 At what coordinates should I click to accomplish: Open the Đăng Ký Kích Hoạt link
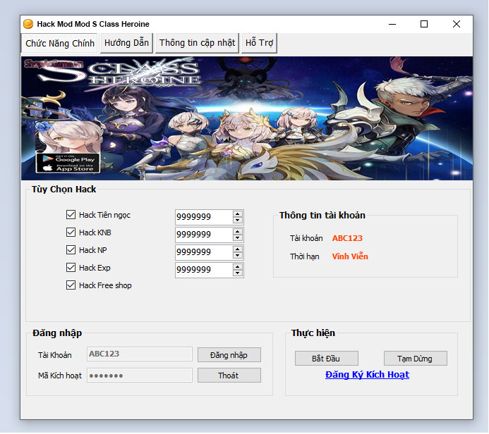pyautogui.click(x=367, y=375)
